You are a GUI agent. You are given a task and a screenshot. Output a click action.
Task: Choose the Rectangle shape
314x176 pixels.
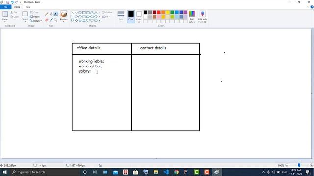coord(84,13)
